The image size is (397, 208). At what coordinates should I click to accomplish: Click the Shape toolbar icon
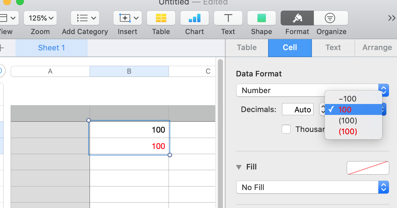(x=261, y=18)
